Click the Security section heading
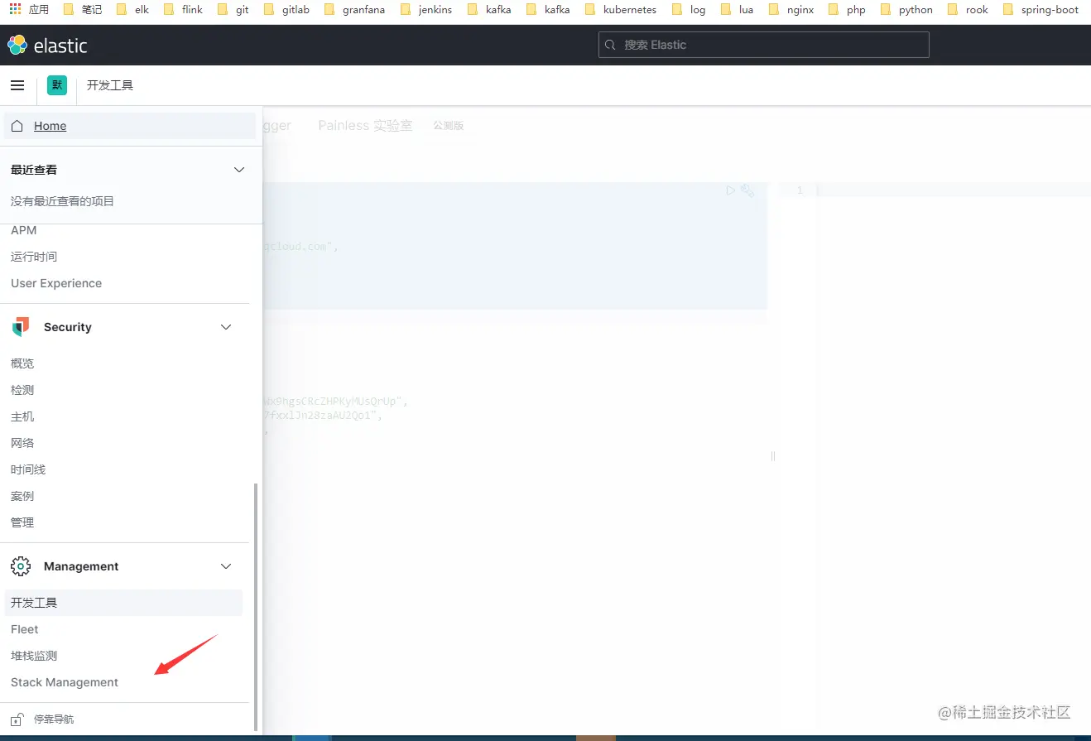This screenshot has height=741, width=1091. [68, 327]
